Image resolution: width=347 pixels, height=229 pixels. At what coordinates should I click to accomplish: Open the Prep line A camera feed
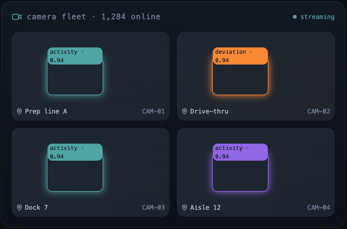(x=91, y=76)
